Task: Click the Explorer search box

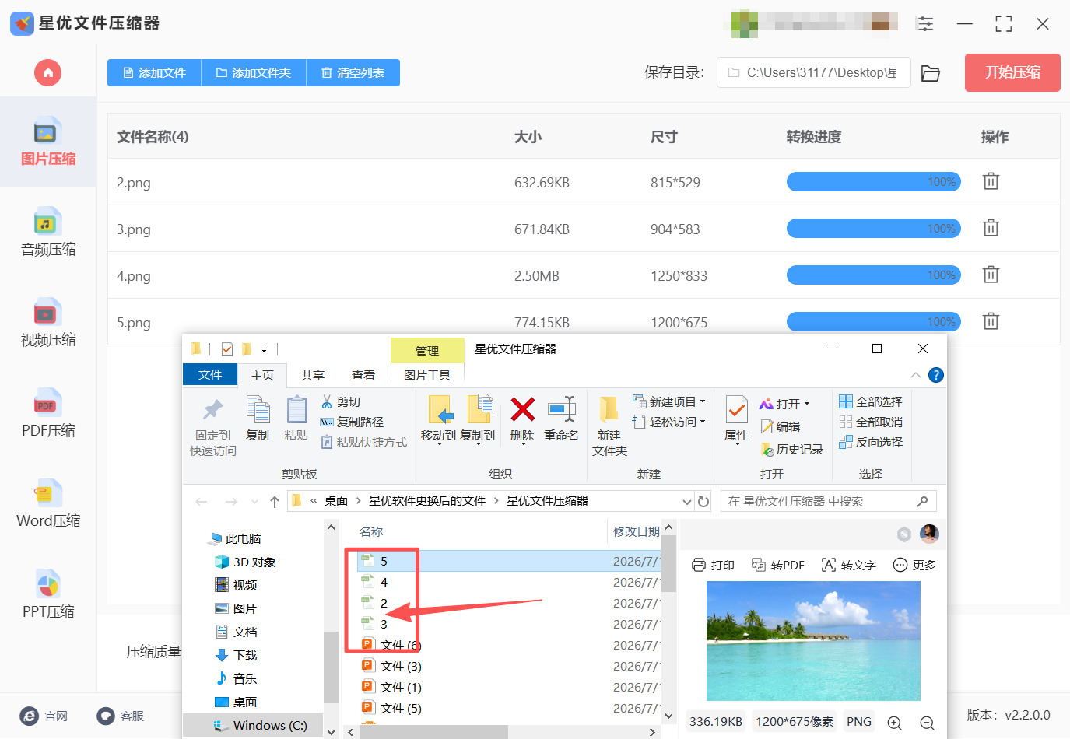Action: click(x=829, y=501)
